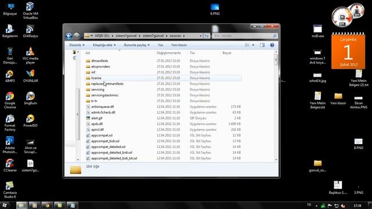
Task: Refresh the current folder view
Action: point(207,36)
